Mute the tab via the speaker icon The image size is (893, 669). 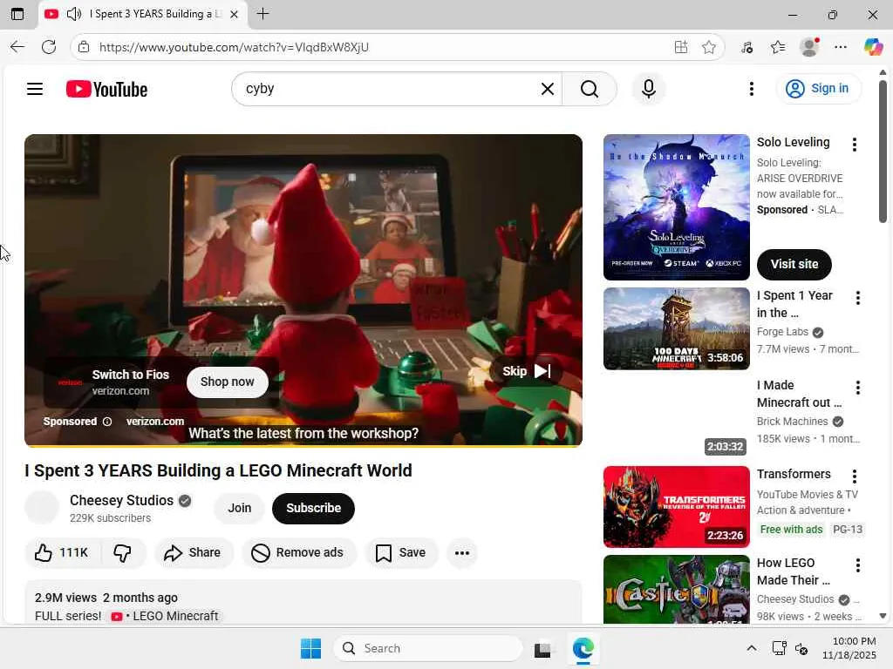click(x=74, y=14)
